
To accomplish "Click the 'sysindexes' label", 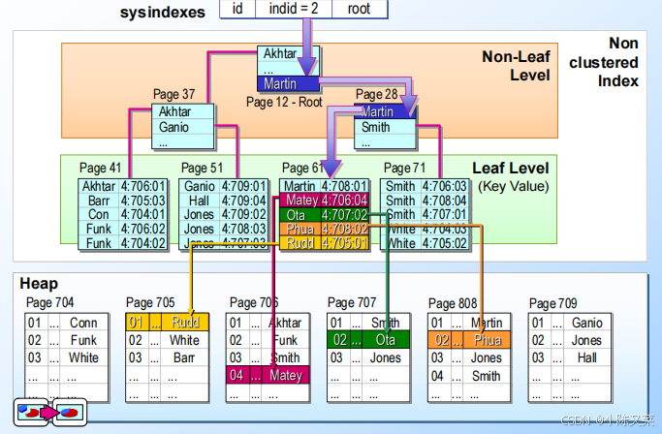I will [163, 12].
